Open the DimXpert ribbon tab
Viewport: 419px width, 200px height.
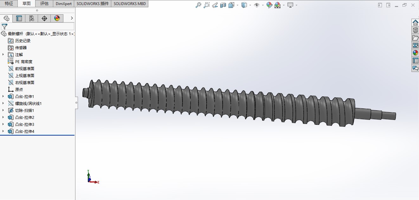[x=64, y=4]
